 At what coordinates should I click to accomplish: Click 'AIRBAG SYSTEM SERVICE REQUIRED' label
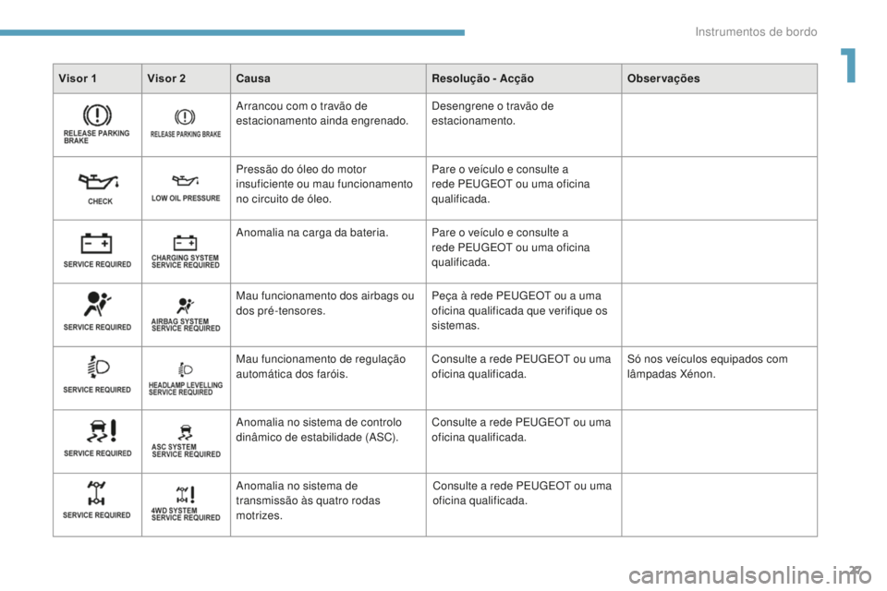(x=186, y=325)
